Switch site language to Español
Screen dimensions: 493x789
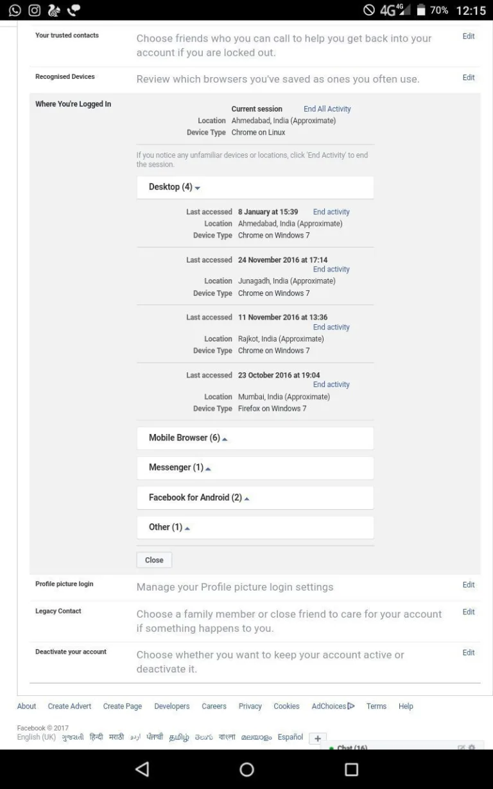(290, 737)
